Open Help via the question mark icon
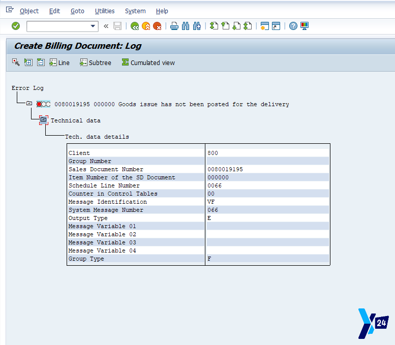The image size is (395, 345). point(293,26)
